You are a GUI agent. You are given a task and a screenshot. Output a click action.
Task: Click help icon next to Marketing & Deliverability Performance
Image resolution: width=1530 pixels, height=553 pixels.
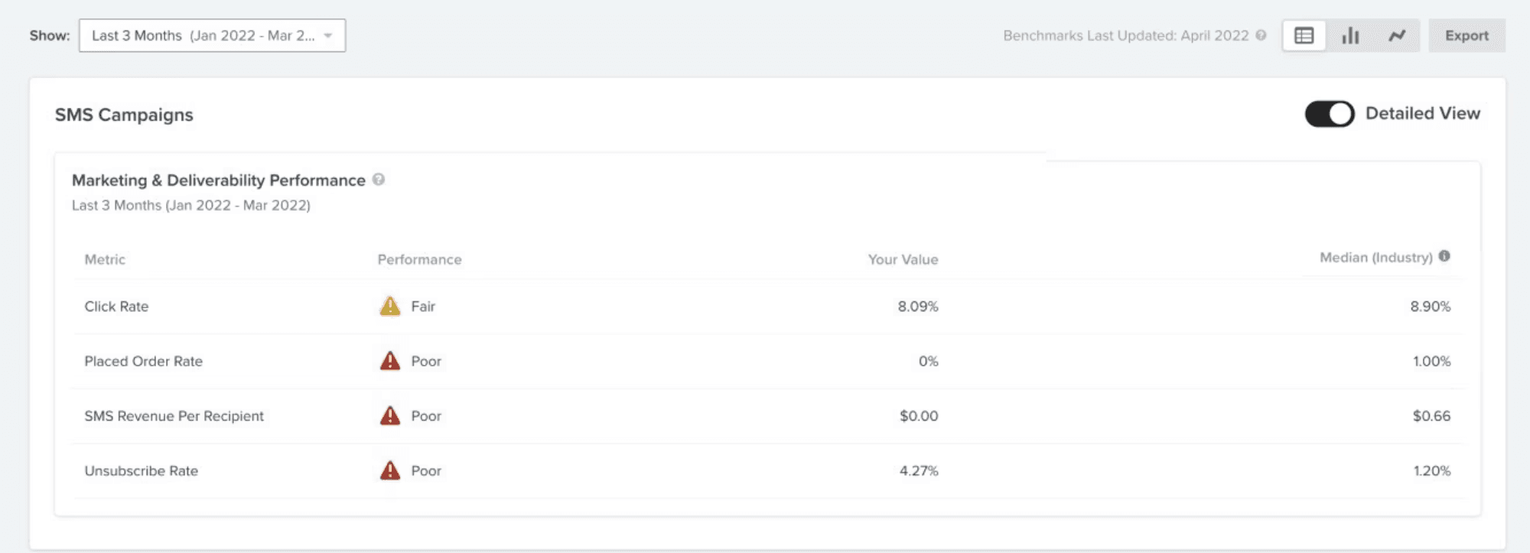click(378, 180)
